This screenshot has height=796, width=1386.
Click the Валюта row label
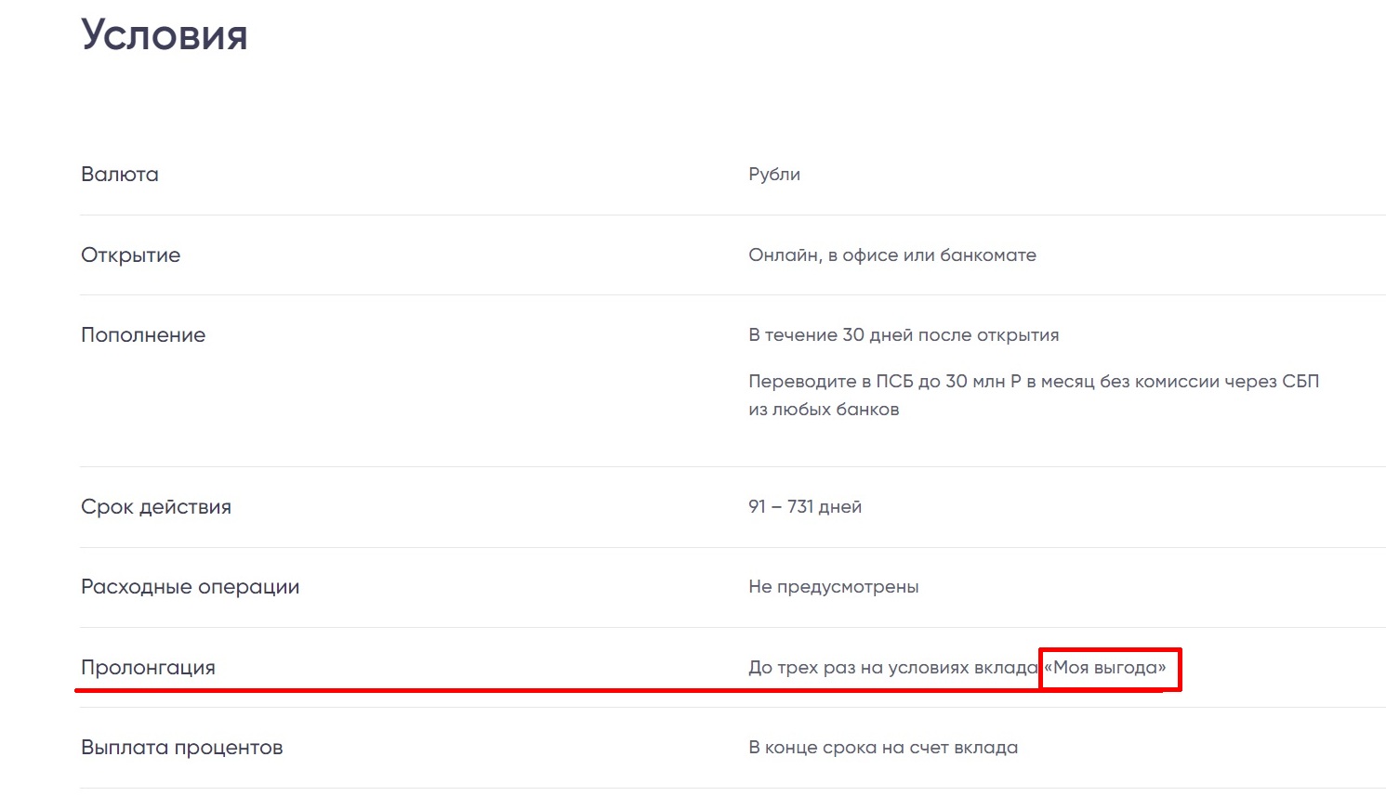coord(120,175)
